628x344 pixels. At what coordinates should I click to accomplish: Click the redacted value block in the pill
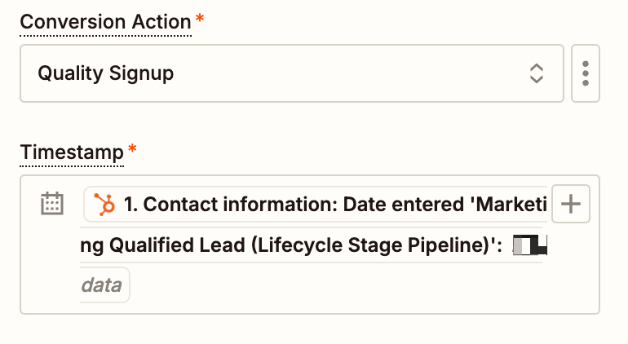(x=530, y=245)
